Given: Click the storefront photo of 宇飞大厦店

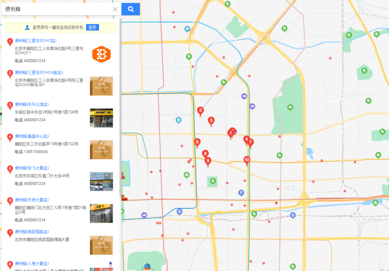Looking at the screenshot, I should click(101, 182).
